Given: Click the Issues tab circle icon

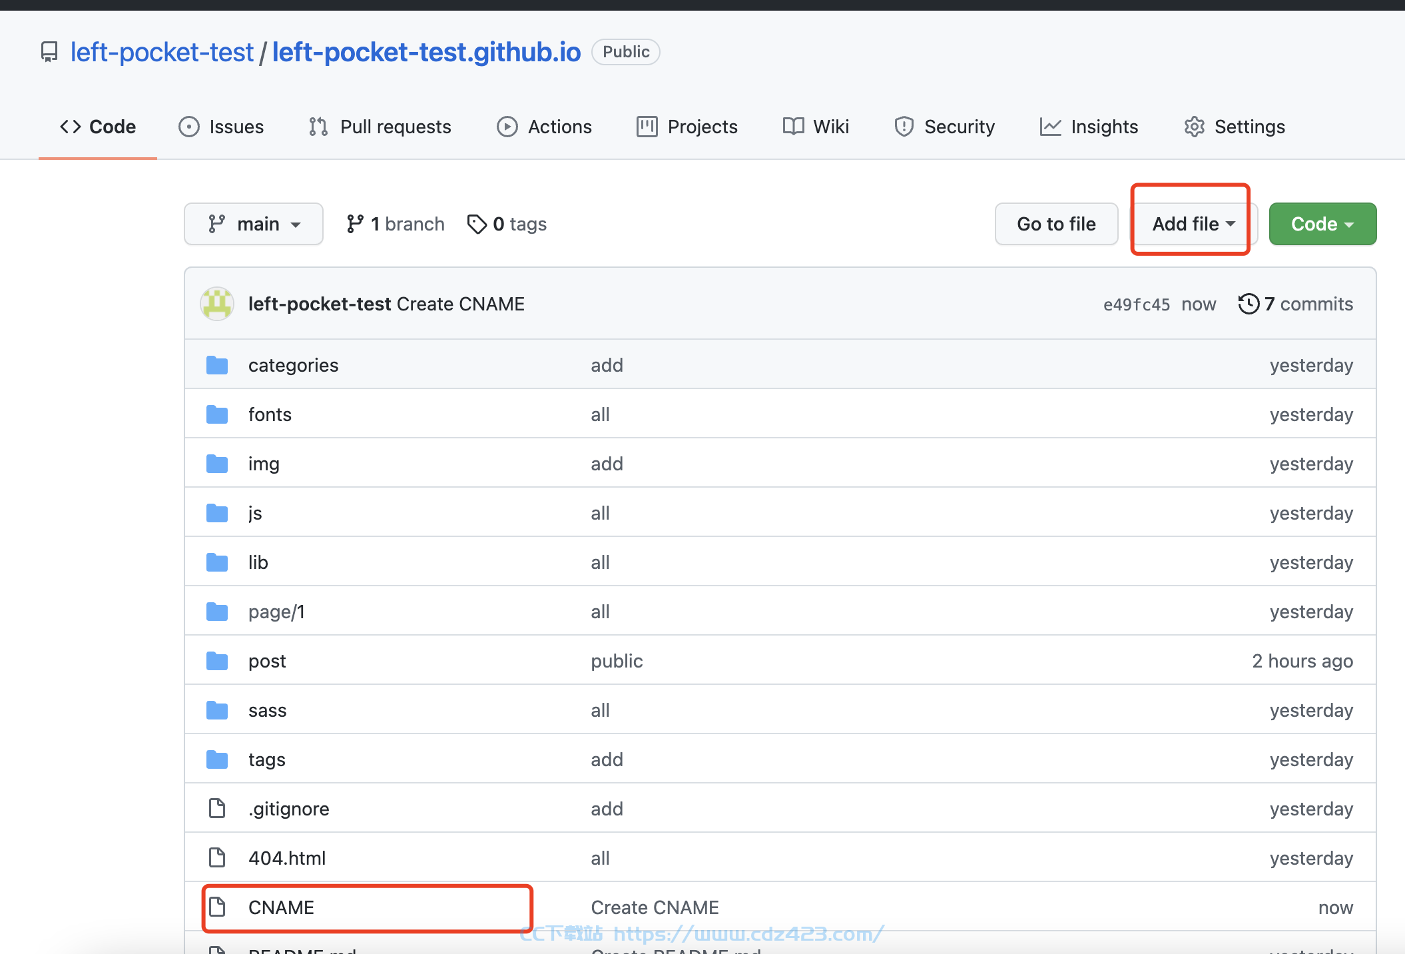Looking at the screenshot, I should (x=189, y=127).
